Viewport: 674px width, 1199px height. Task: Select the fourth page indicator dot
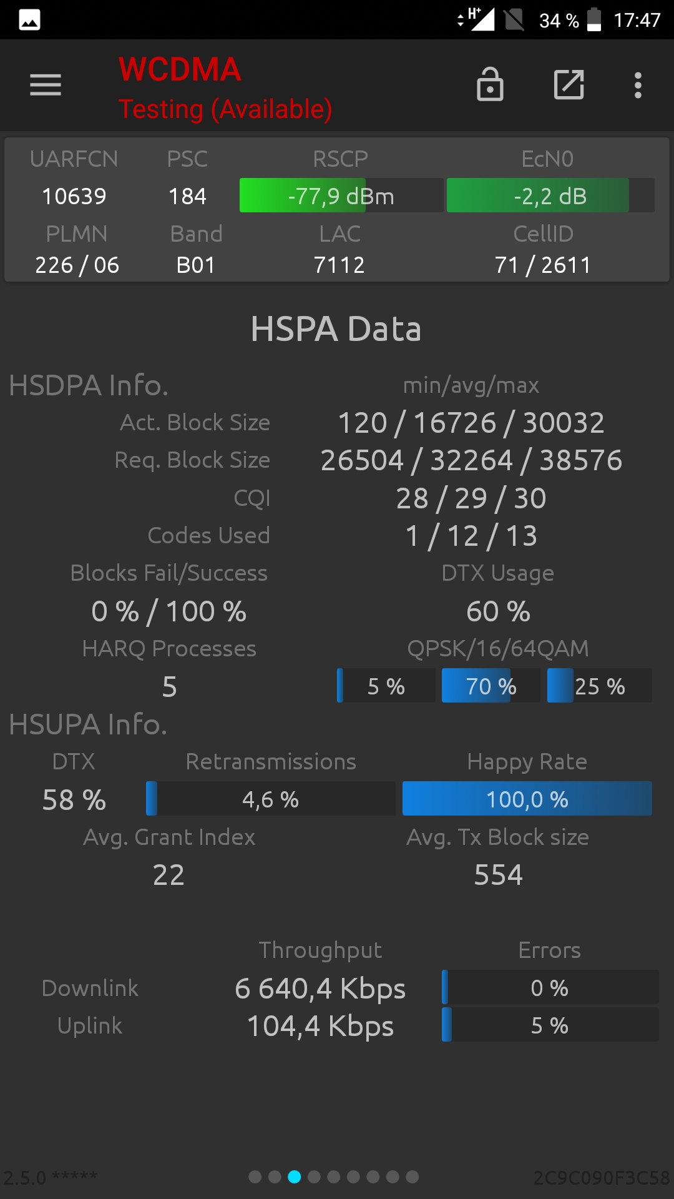(314, 1177)
